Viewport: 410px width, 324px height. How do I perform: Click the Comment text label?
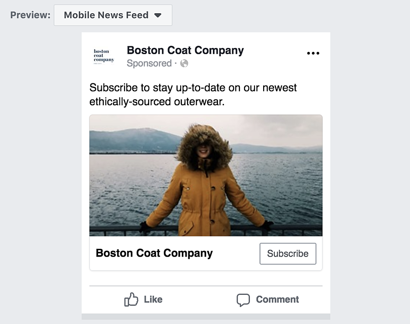click(x=277, y=299)
